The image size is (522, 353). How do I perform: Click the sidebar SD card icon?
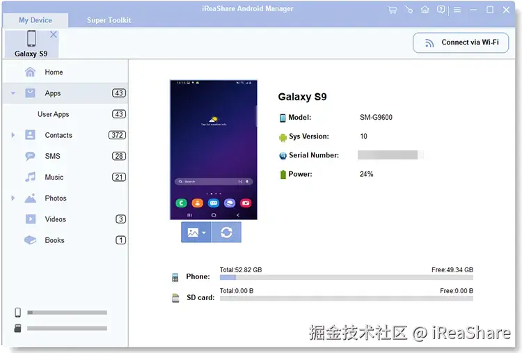[17, 328]
